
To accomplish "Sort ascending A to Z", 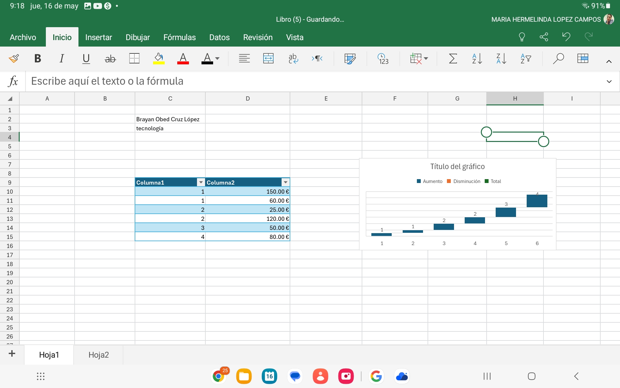I will pyautogui.click(x=477, y=59).
